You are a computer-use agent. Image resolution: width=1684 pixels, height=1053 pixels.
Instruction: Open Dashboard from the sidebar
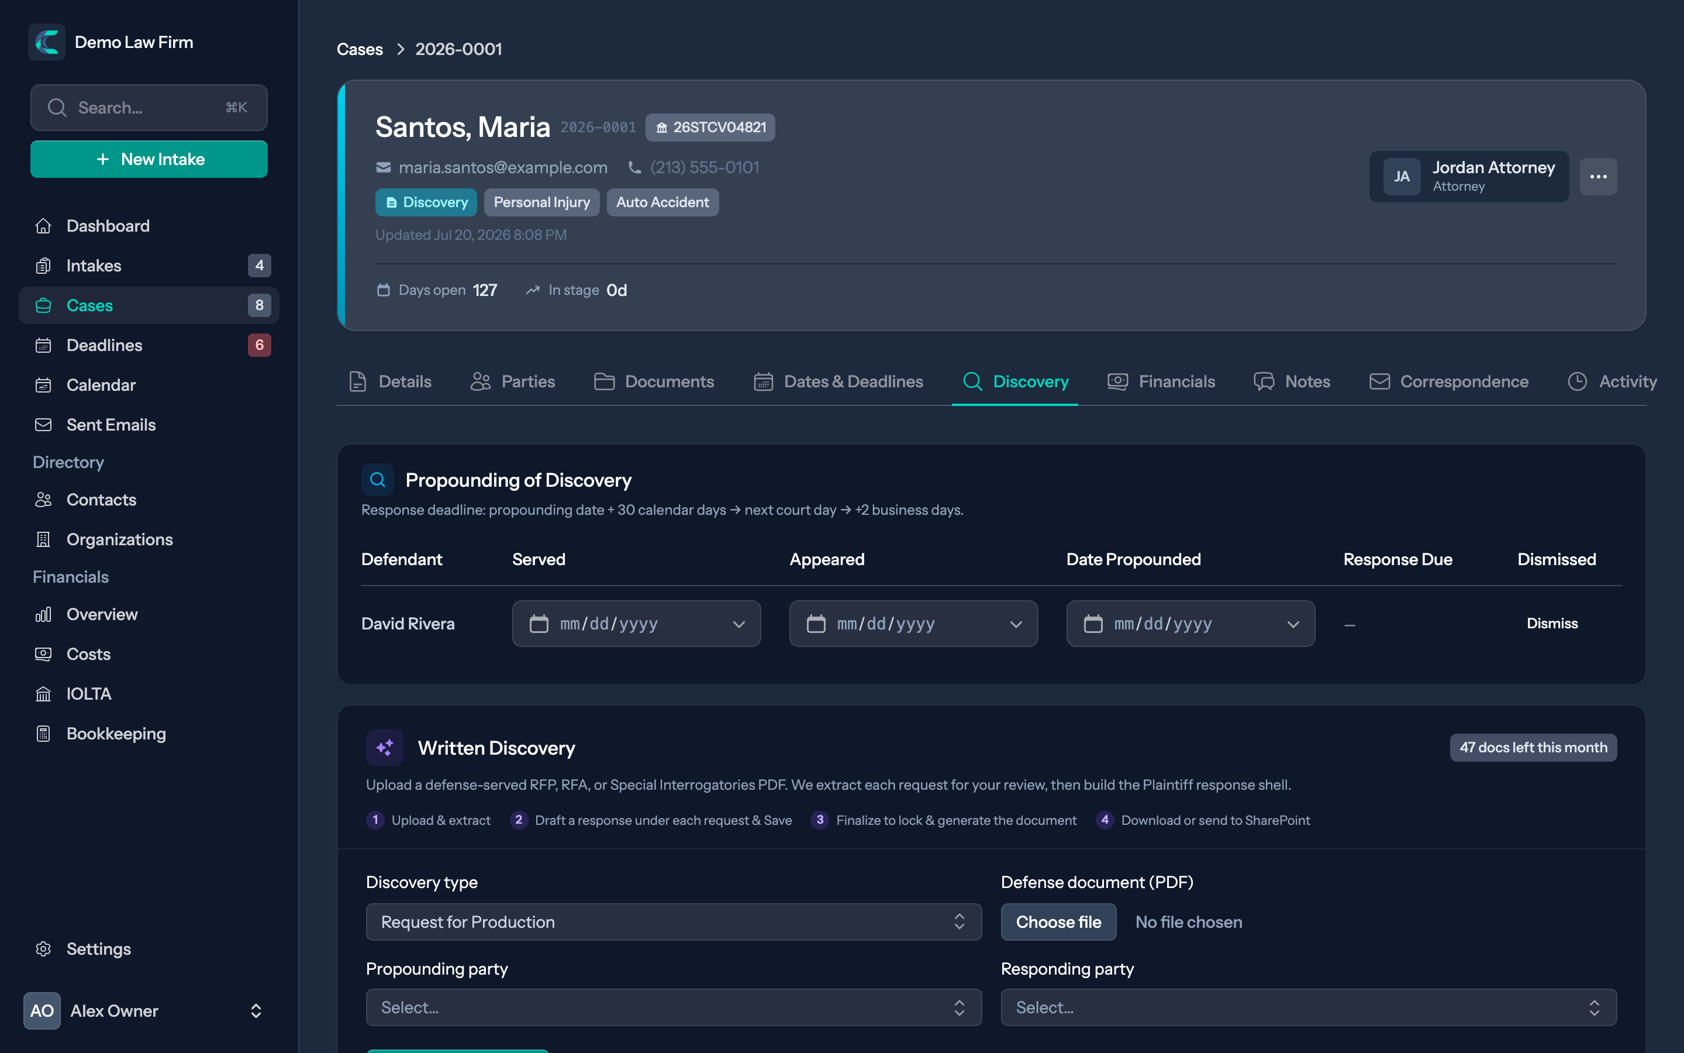click(148, 226)
